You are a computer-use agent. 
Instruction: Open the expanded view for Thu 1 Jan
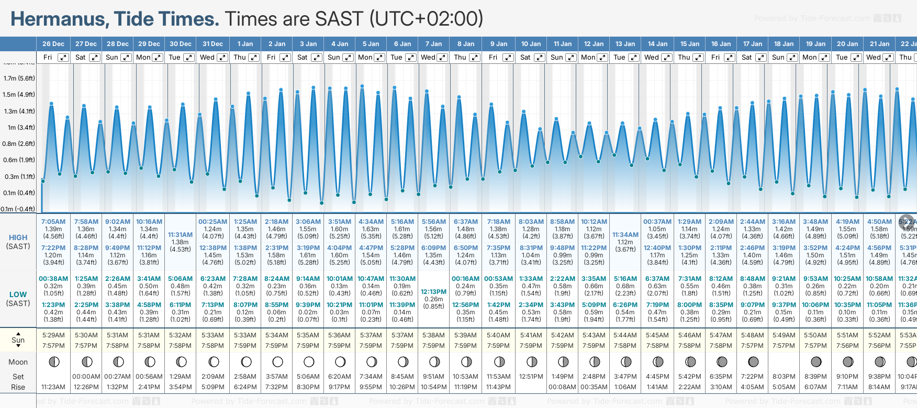click(x=254, y=58)
